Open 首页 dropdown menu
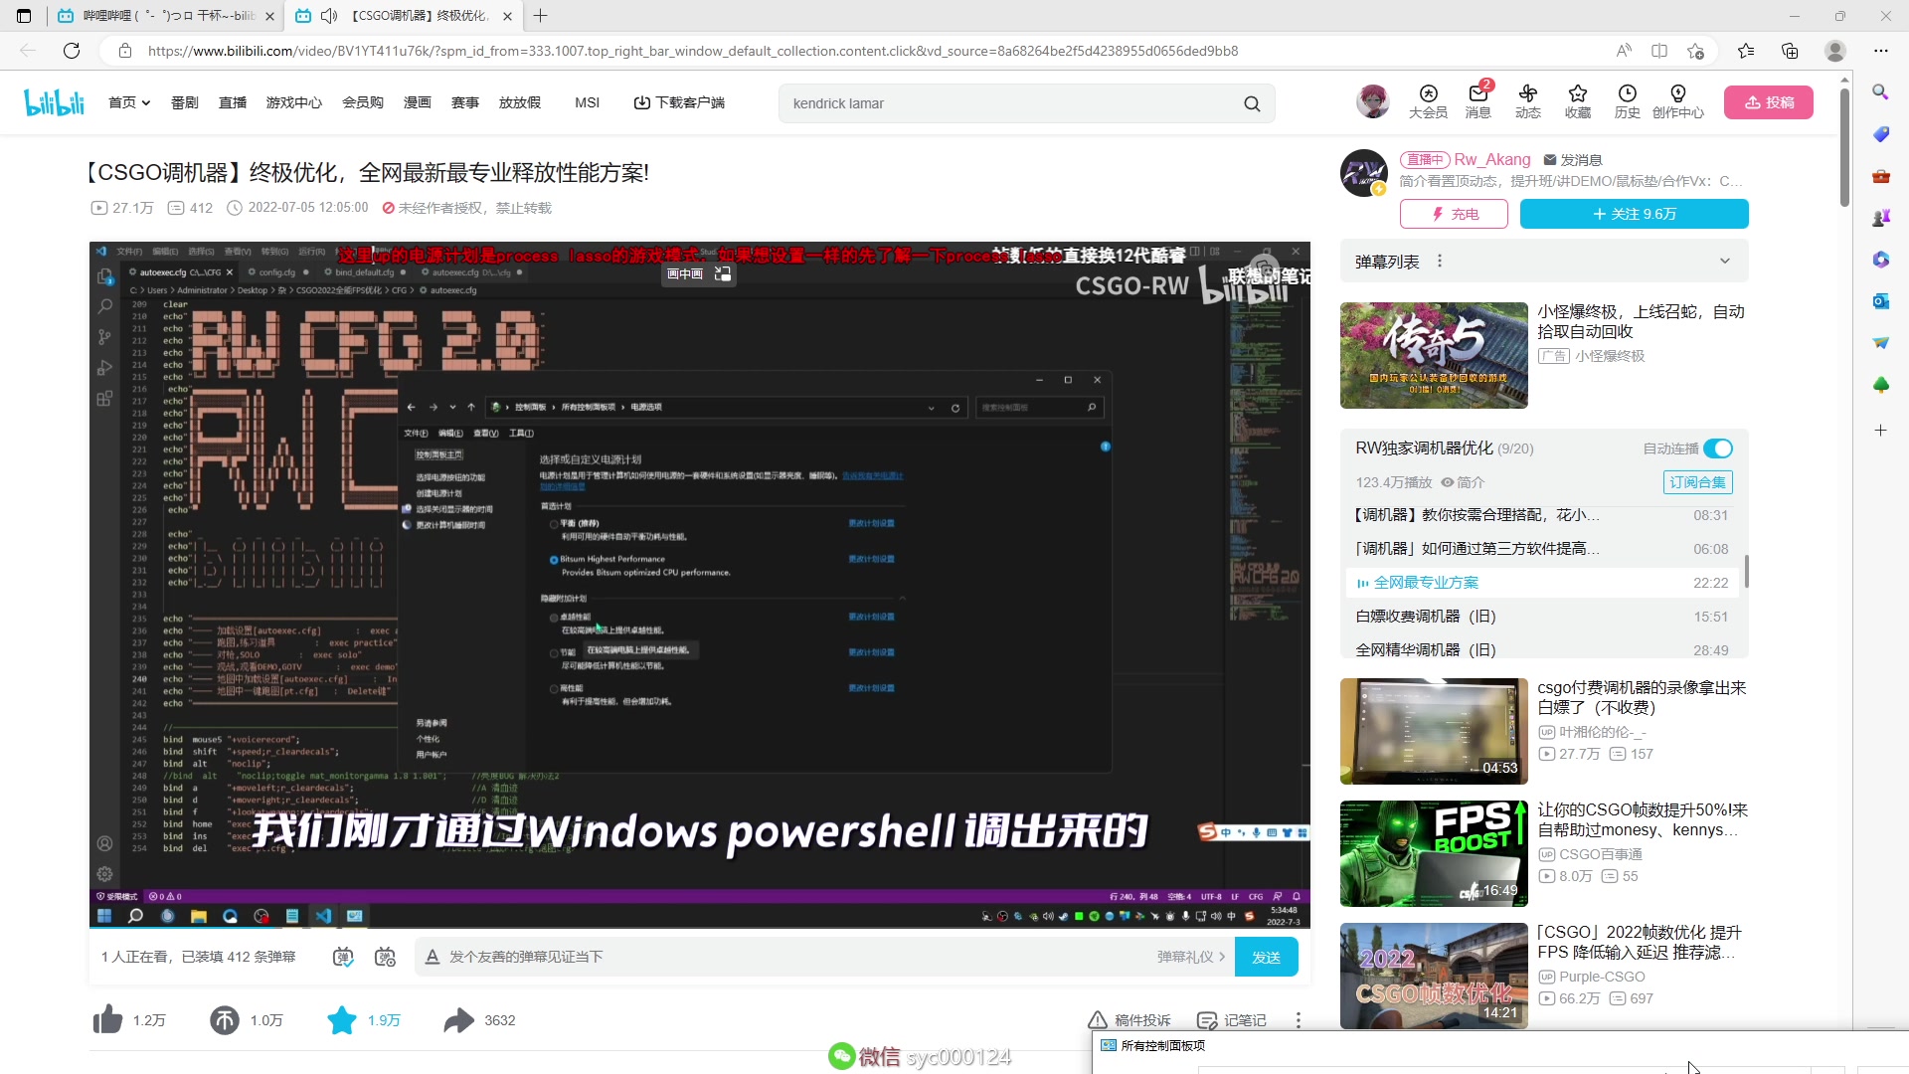Viewport: 1909px width, 1074px height. pyautogui.click(x=129, y=102)
